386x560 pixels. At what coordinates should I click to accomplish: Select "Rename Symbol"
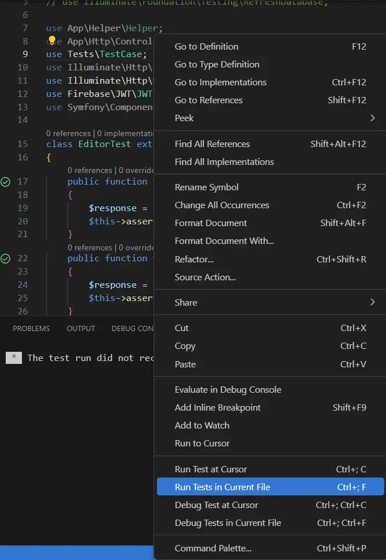coord(207,187)
